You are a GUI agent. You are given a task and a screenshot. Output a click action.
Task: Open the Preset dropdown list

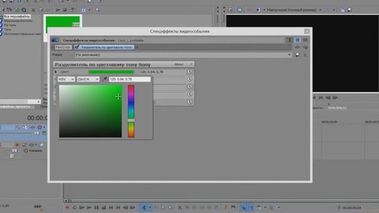290,55
